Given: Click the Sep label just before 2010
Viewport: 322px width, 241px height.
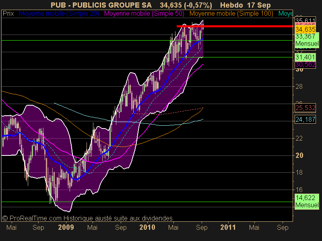Looking at the screenshot, I should pyautogui.click(x=121, y=227).
